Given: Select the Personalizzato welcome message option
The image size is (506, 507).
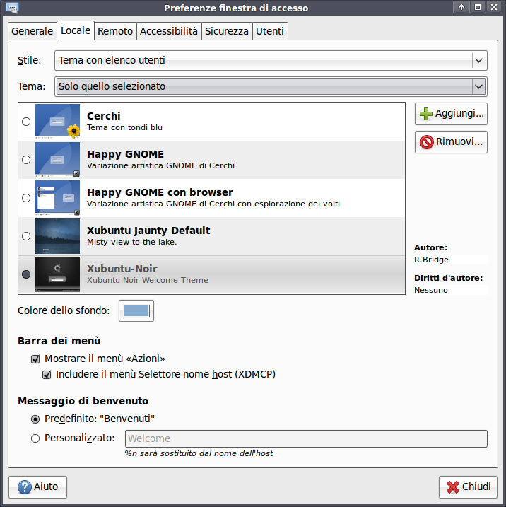Looking at the screenshot, I should (x=35, y=438).
